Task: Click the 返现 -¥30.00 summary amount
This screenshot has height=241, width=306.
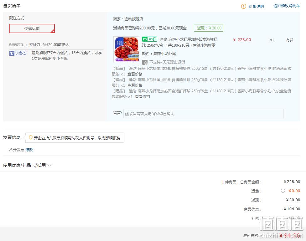Action: (292, 200)
